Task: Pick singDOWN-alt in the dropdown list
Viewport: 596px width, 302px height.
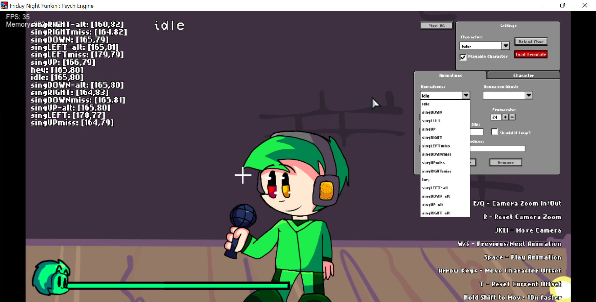Action: tap(445, 196)
